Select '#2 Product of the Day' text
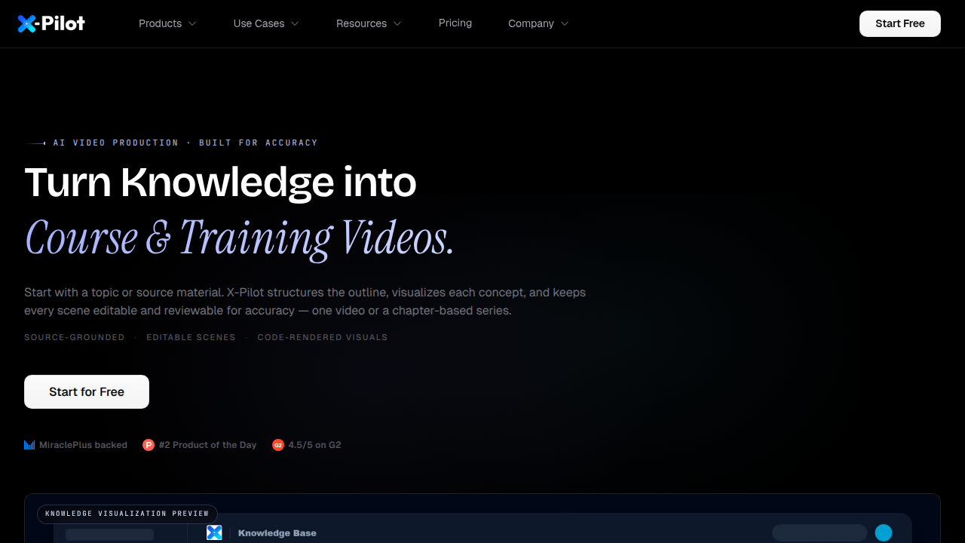 (x=207, y=445)
